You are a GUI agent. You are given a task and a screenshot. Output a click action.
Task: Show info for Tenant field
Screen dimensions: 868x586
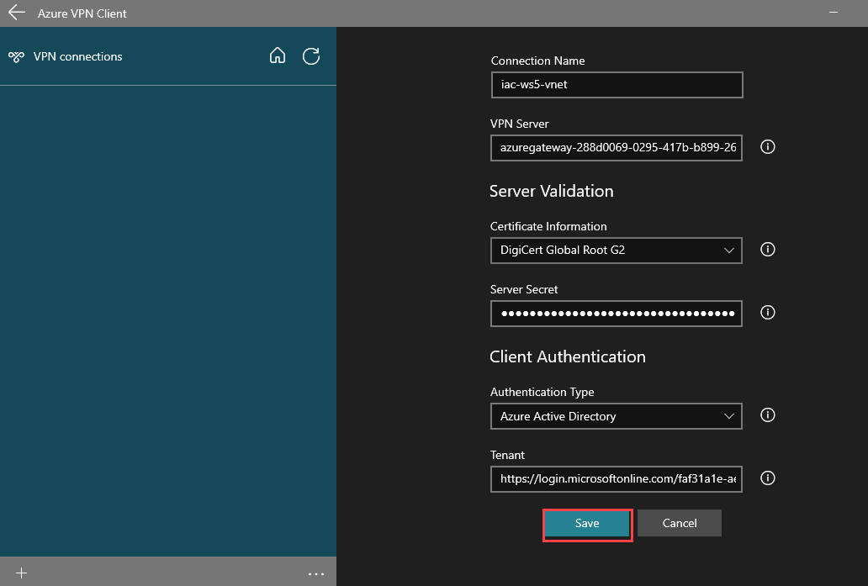(767, 478)
